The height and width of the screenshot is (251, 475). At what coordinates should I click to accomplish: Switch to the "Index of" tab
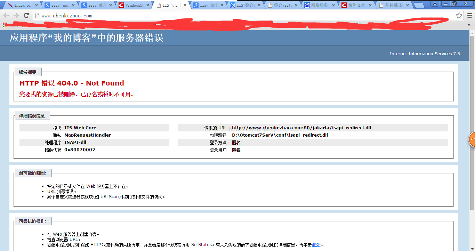[x=23, y=5]
